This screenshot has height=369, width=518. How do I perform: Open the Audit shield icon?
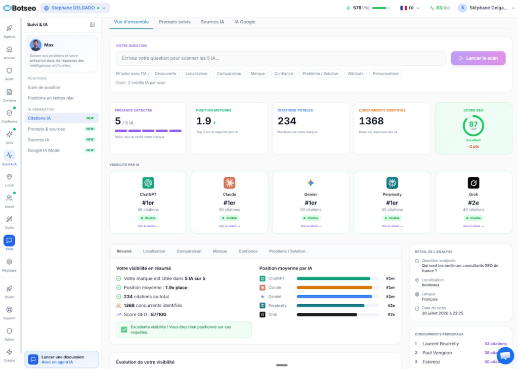click(9, 71)
